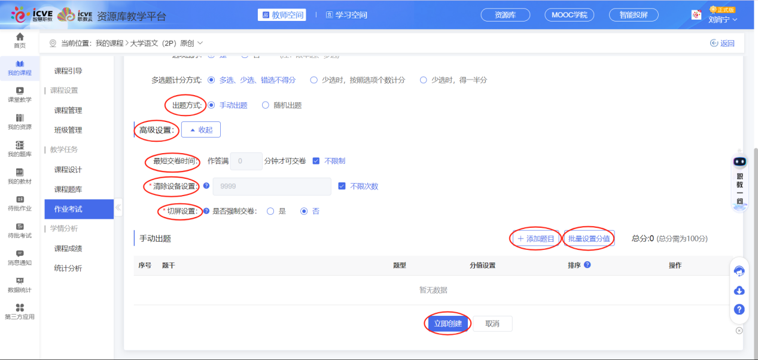
Task: Uncheck 不限制 for minimum submit time
Action: (x=316, y=161)
